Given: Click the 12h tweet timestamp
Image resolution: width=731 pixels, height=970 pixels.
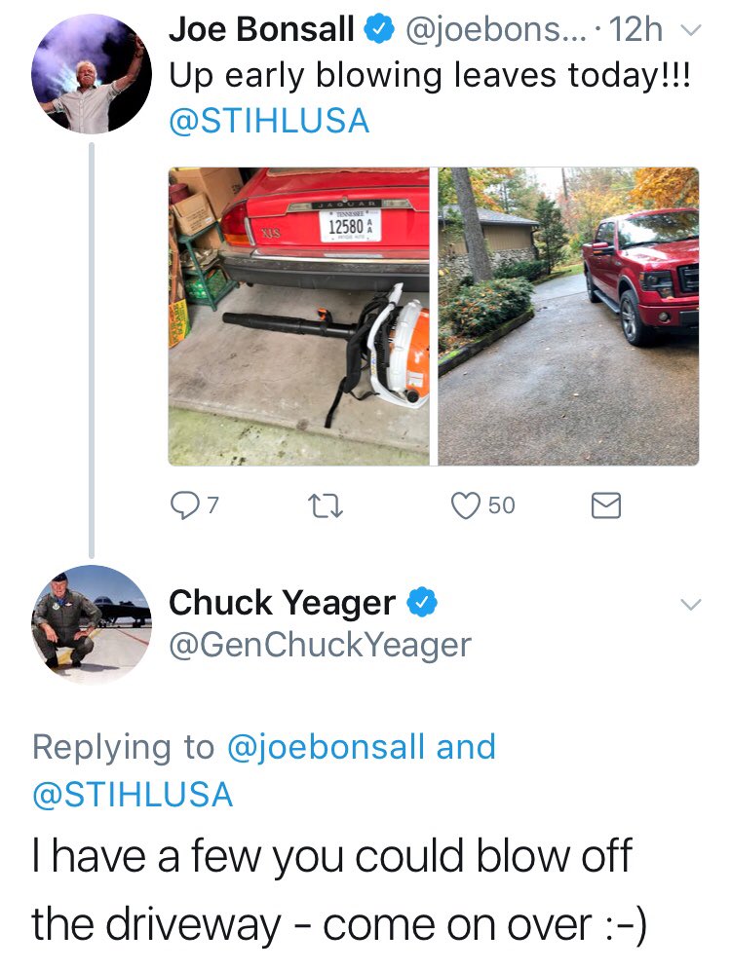Looking at the screenshot, I should (635, 29).
